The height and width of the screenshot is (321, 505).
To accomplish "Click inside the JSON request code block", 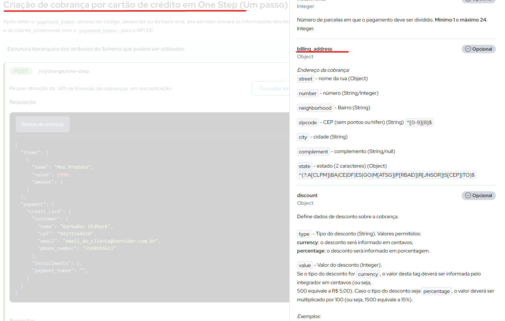I will point(146,219).
